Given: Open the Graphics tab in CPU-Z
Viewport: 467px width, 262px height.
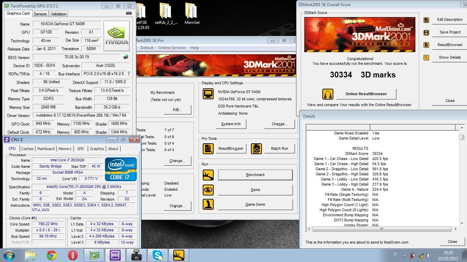Looking at the screenshot, I should click(97, 149).
